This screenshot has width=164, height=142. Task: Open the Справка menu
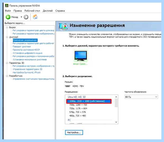60,11
